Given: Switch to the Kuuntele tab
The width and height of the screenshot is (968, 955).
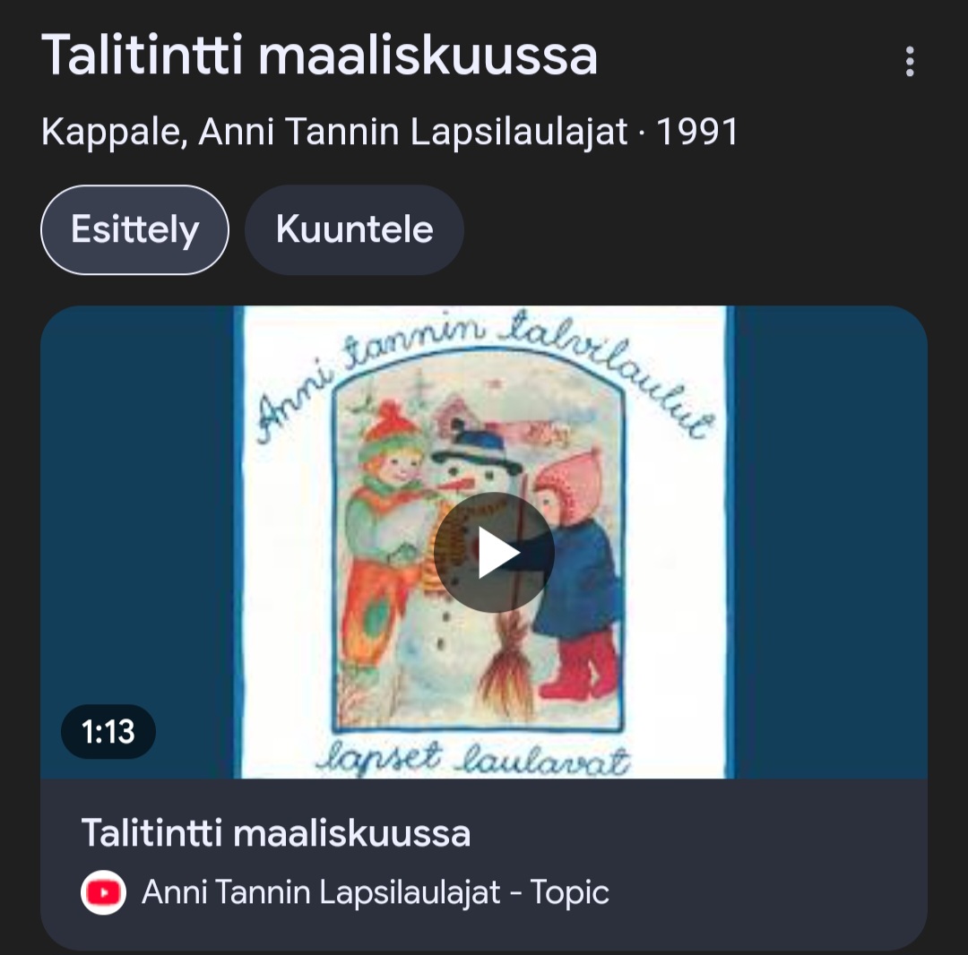Looking at the screenshot, I should (x=354, y=230).
